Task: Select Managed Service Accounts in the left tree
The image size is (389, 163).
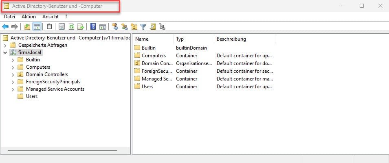Action: (x=55, y=89)
